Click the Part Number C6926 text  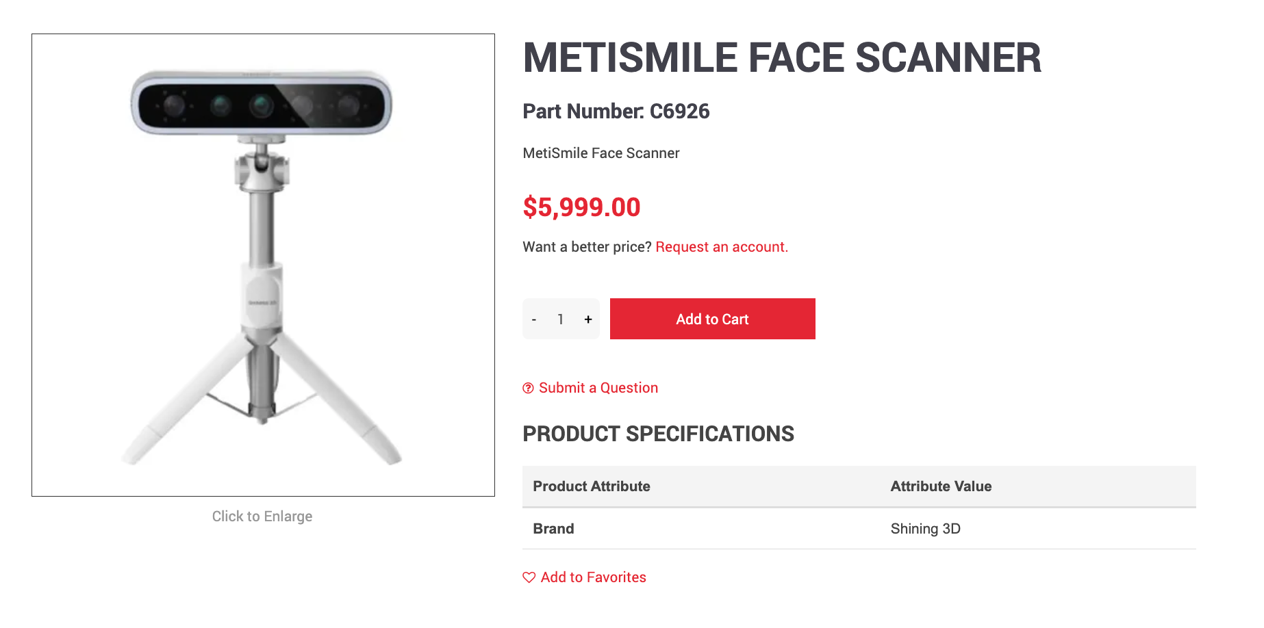[616, 112]
